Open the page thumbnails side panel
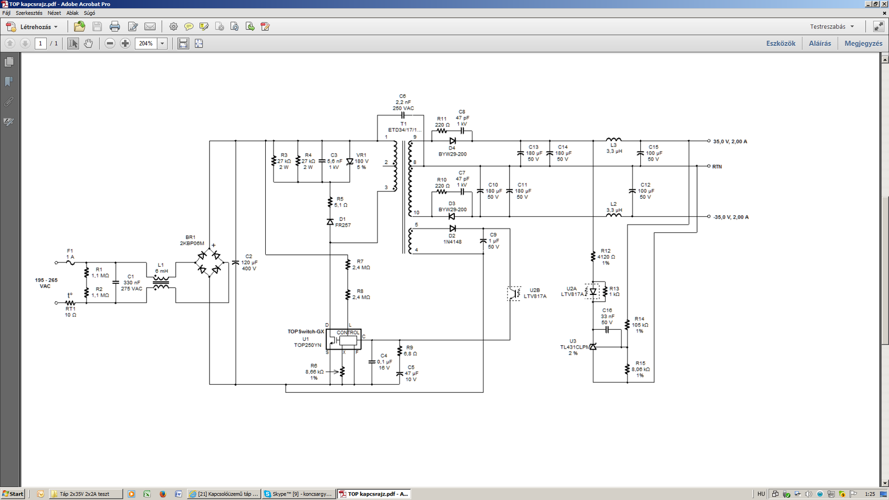This screenshot has height=500, width=889. point(9,62)
